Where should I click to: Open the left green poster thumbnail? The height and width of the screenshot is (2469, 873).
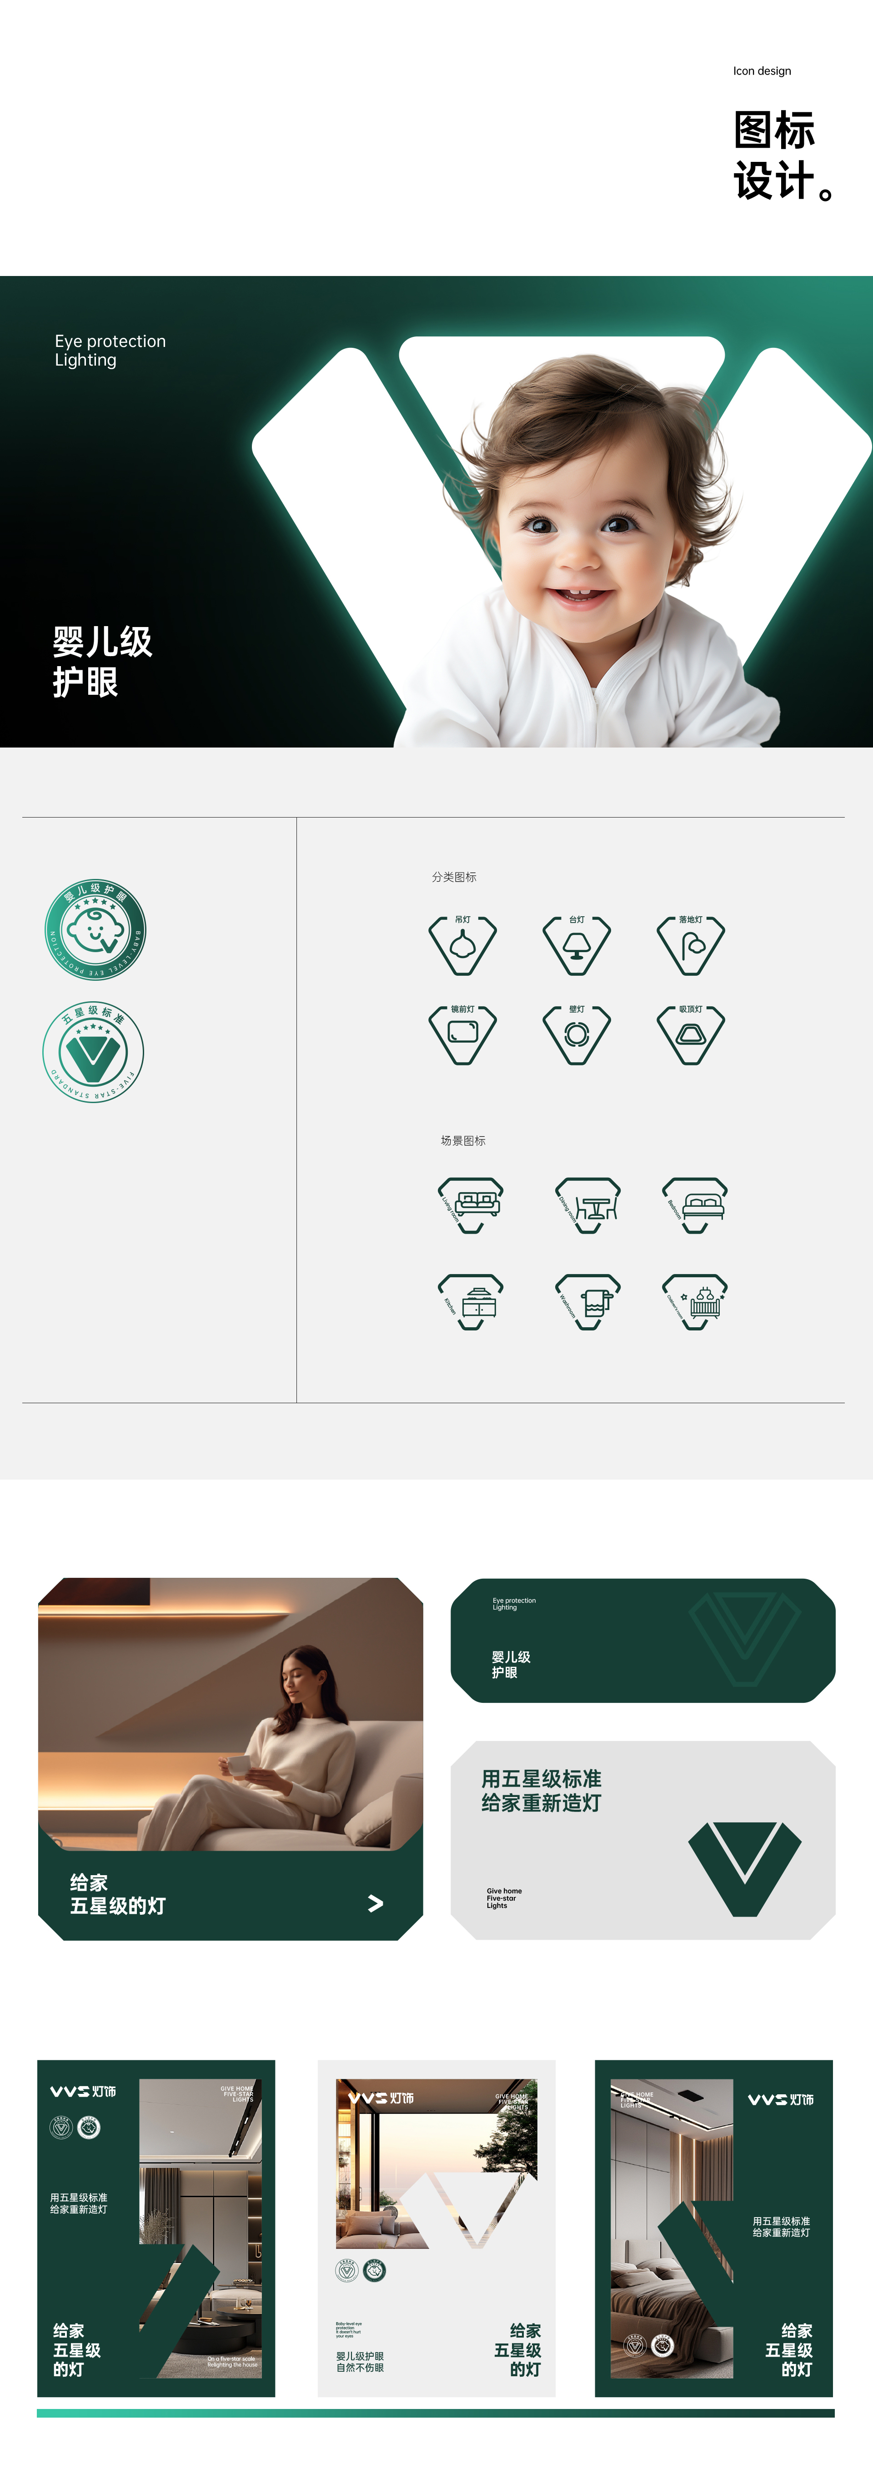(156, 2228)
